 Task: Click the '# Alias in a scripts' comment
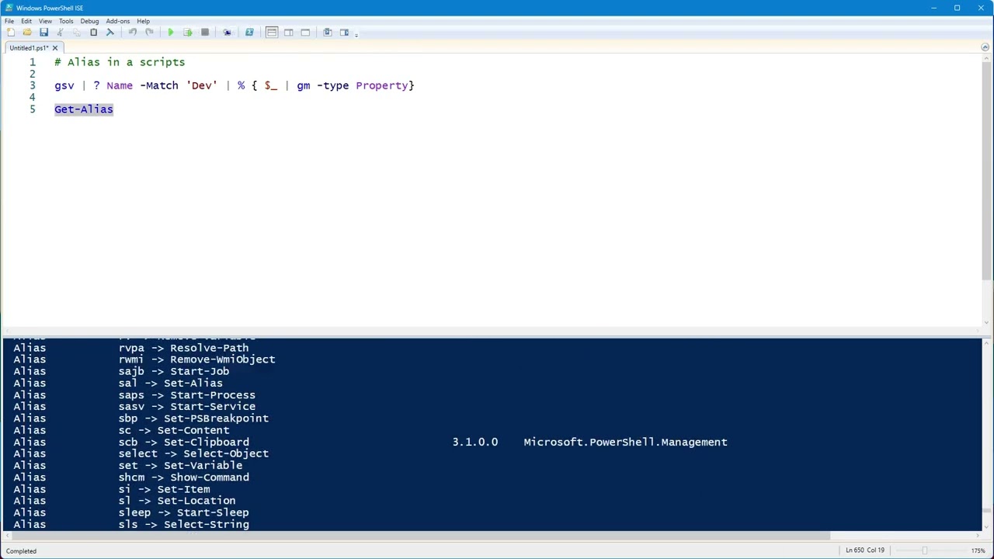[x=120, y=62]
